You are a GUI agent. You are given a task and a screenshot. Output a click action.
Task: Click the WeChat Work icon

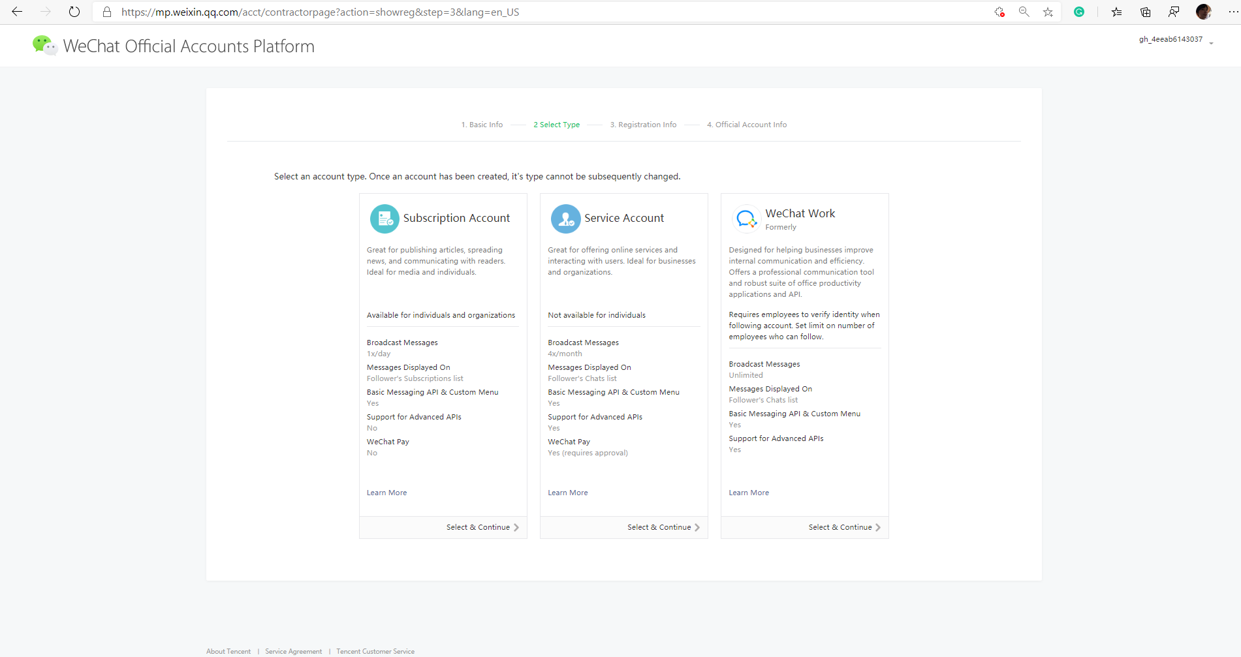(746, 219)
